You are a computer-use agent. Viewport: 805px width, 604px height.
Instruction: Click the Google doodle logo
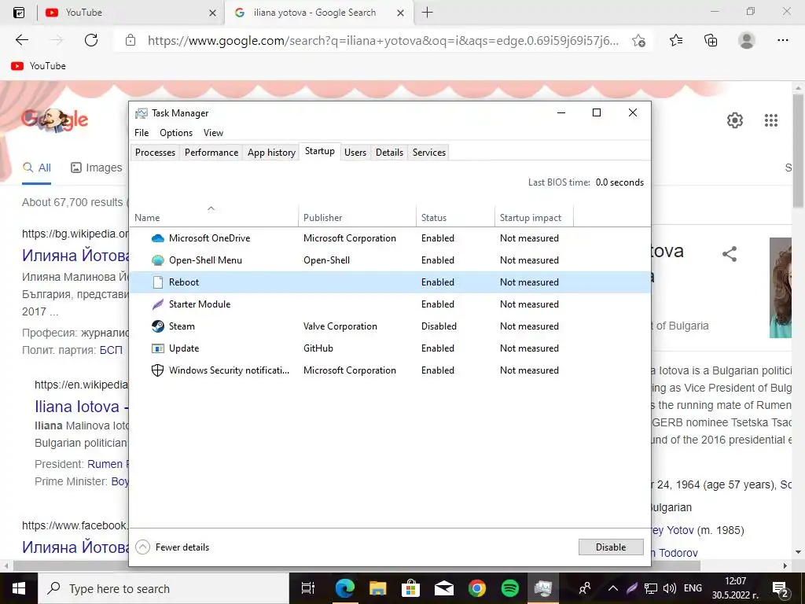(x=54, y=120)
